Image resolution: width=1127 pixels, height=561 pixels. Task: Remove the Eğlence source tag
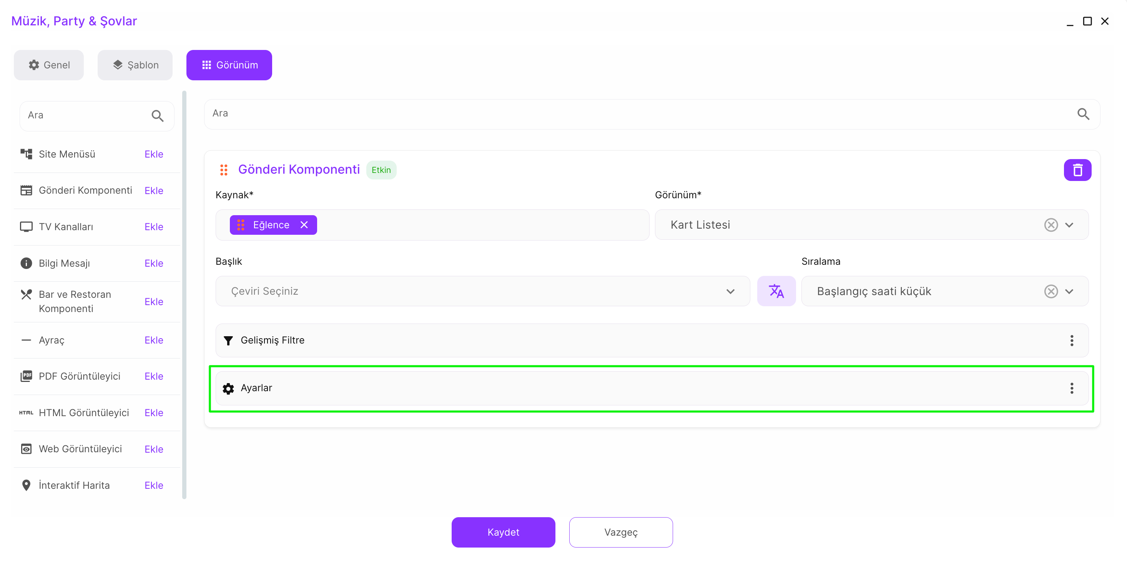(x=304, y=225)
